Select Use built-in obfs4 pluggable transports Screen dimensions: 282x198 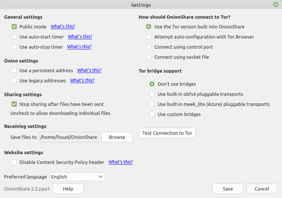(x=152, y=94)
